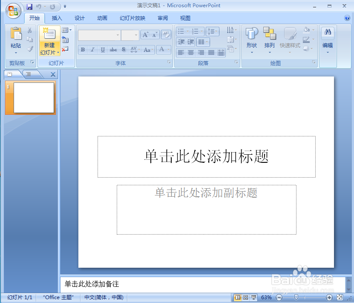Click the 单击此处添加标题 title placeholder
354x303 pixels.
(x=206, y=156)
